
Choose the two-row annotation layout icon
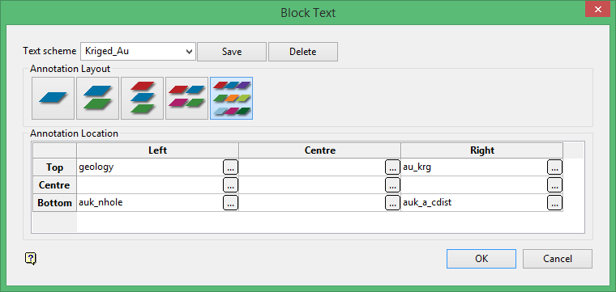(97, 98)
